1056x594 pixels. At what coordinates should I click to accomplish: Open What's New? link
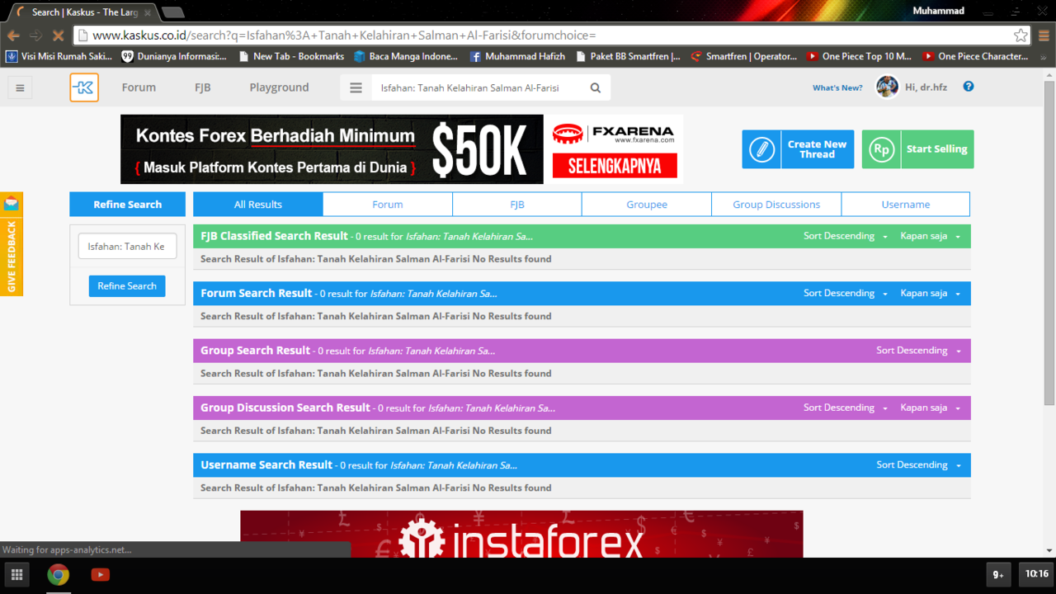pos(837,87)
